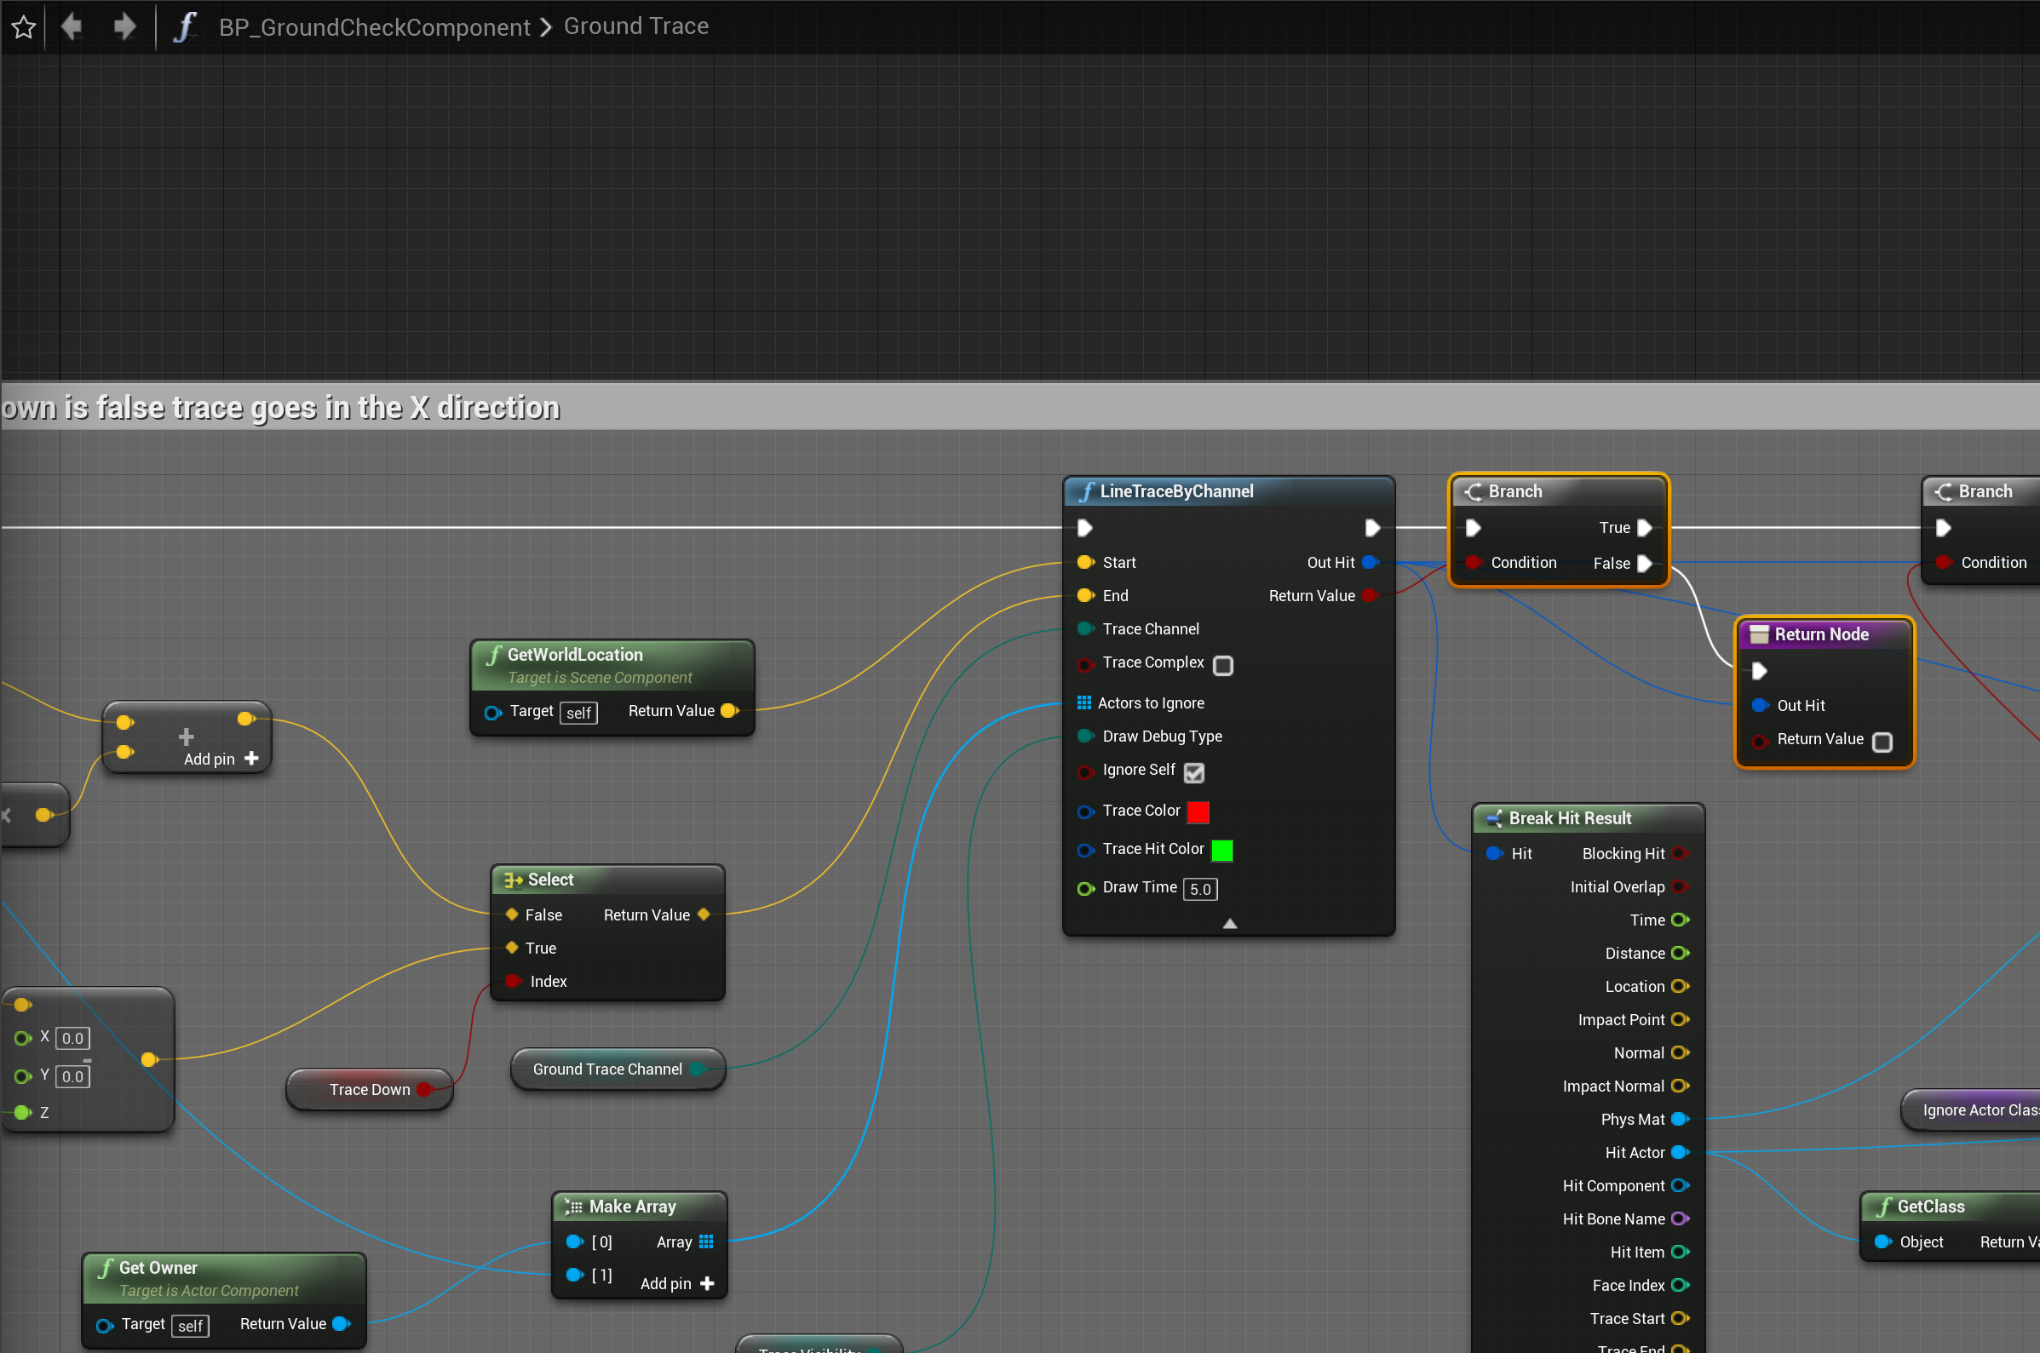This screenshot has height=1353, width=2040.
Task: Click LineTraceByChannel execution output pin
Action: (1372, 527)
